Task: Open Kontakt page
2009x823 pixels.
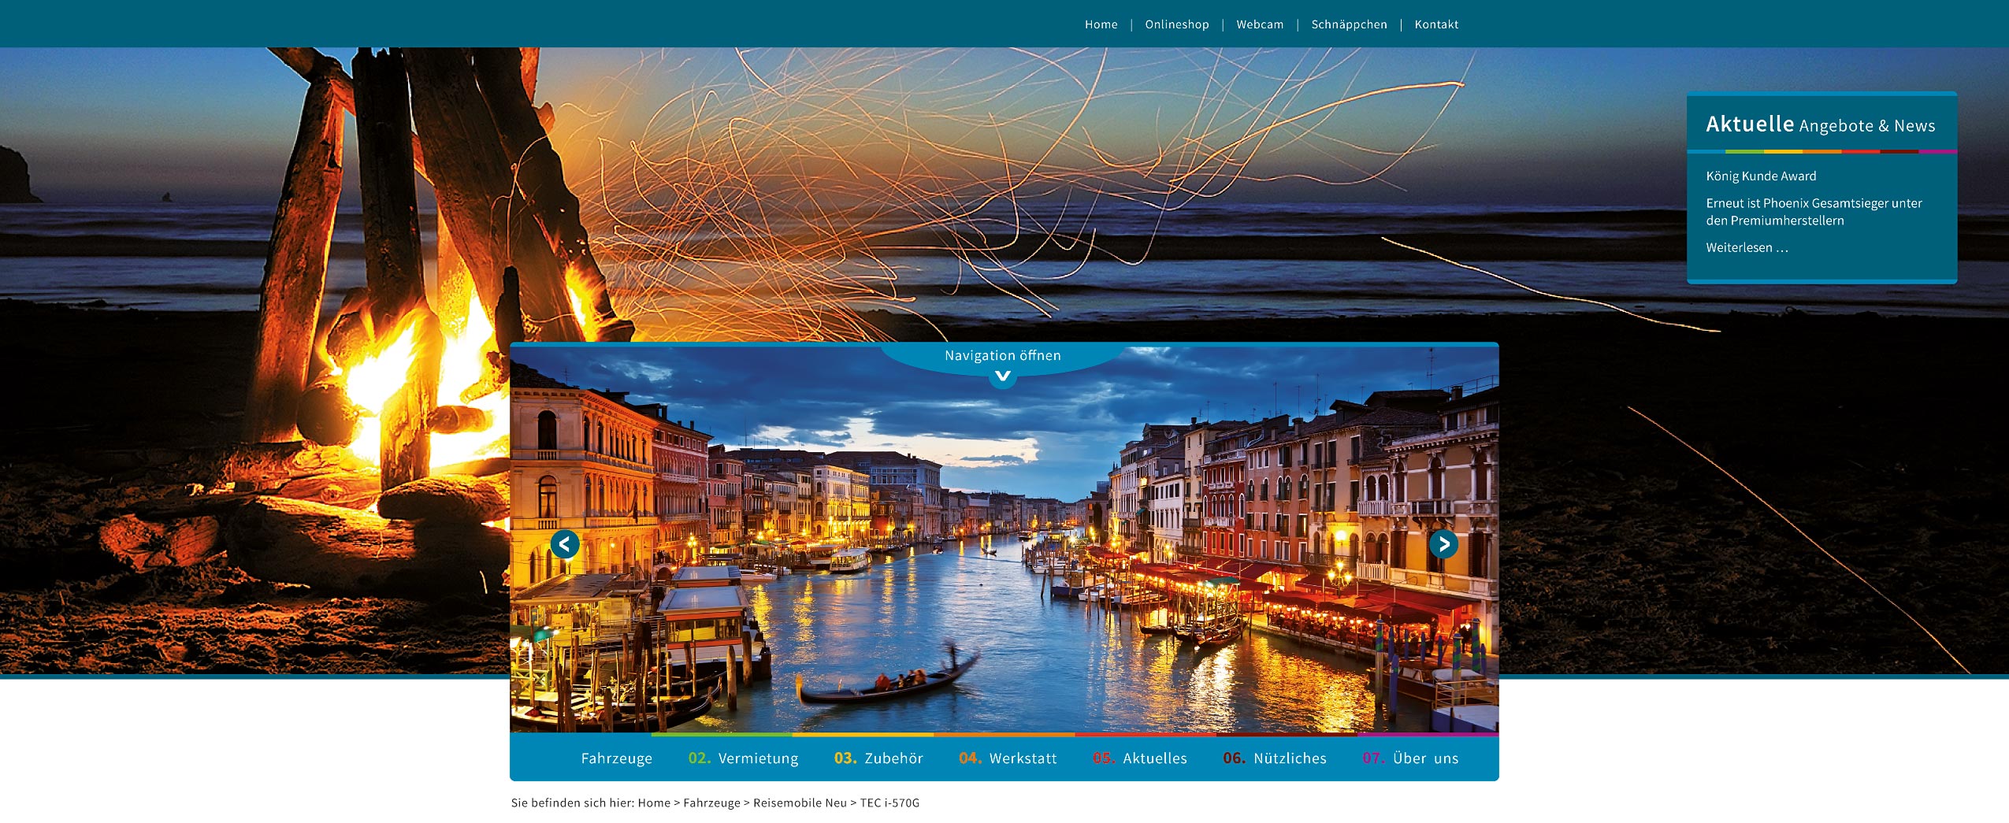Action: [1436, 24]
